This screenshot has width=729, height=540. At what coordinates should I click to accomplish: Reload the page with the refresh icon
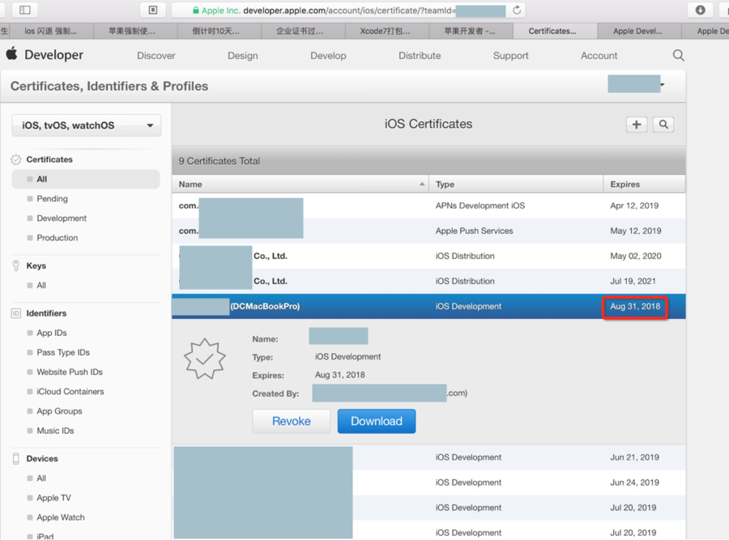click(517, 11)
